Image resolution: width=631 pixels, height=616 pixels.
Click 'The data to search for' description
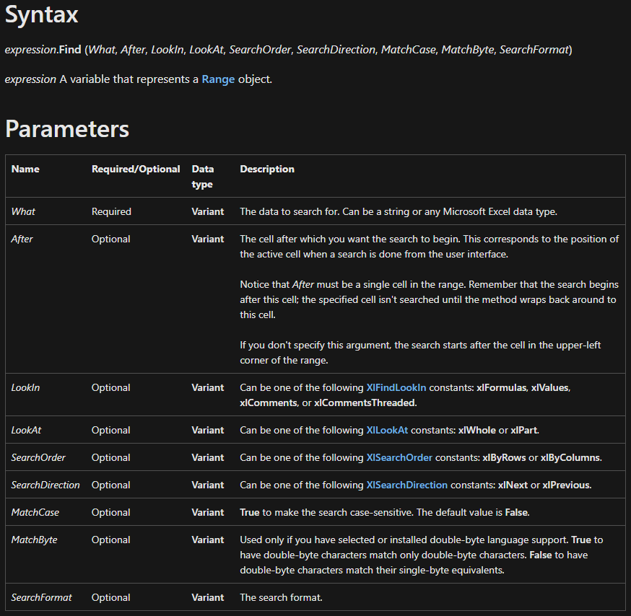(399, 211)
